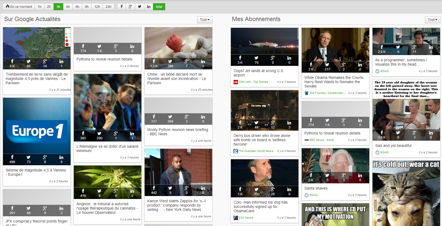Open 'While Obama Remakes the Courts' article
The height and width of the screenshot is (226, 442).
point(334,82)
